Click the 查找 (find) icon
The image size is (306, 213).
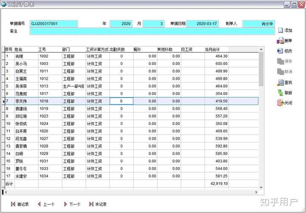280,82
